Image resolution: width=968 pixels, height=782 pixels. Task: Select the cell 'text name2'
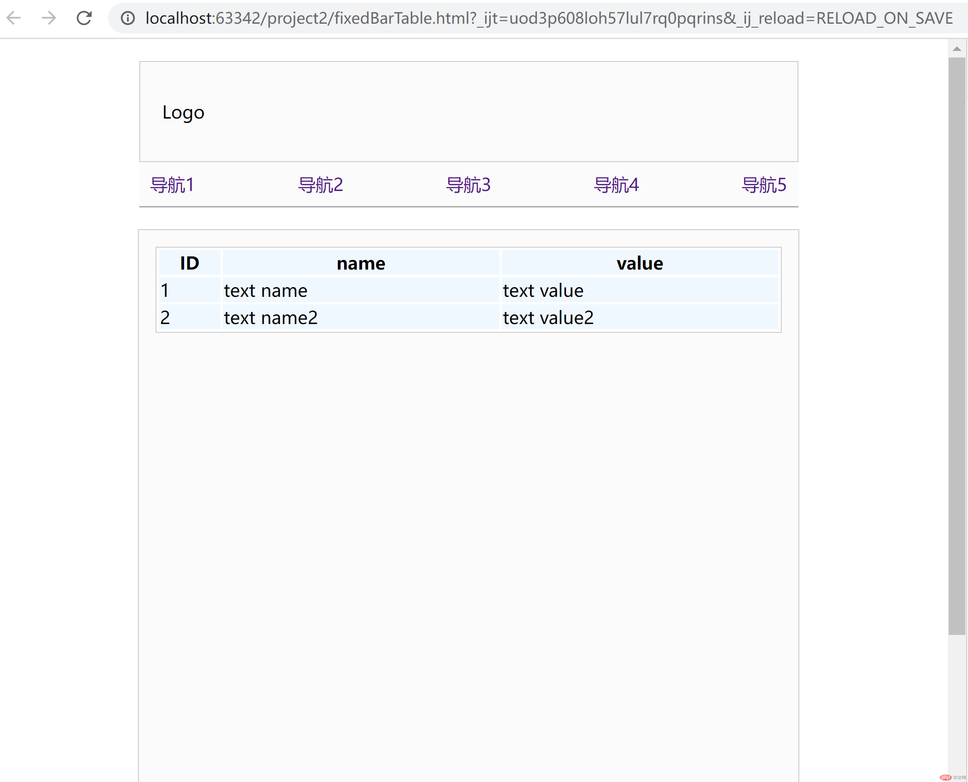point(361,317)
